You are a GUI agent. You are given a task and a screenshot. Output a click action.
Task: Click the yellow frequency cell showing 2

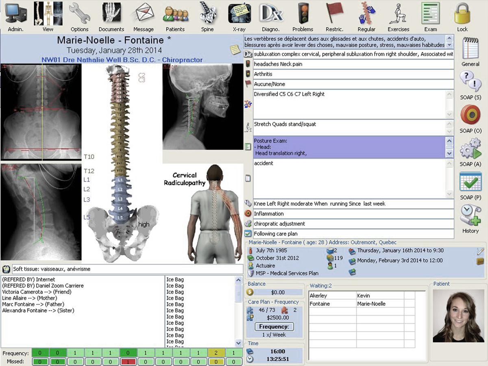(216, 353)
